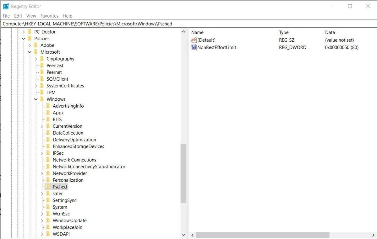
Task: Click the folder icon beside SystemCertificates
Action: pos(42,86)
